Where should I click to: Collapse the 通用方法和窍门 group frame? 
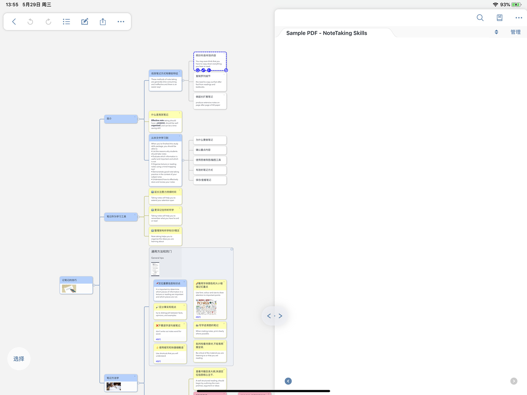[x=232, y=249]
